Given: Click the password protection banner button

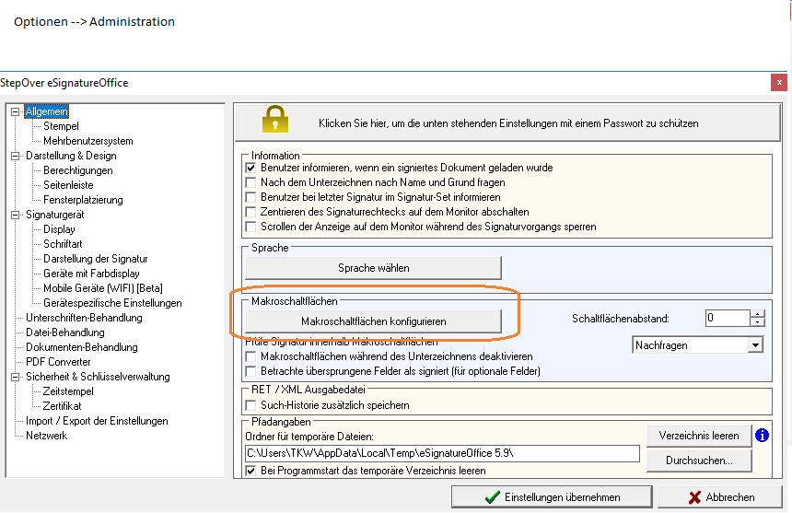Looking at the screenshot, I should point(508,122).
